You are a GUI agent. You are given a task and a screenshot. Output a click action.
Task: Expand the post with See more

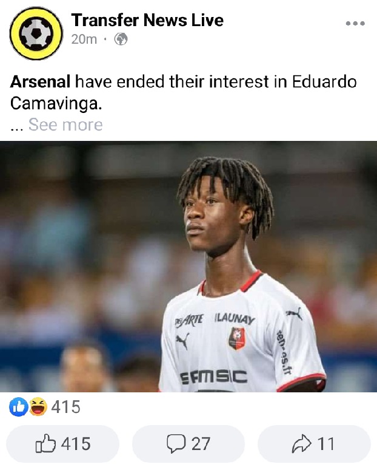[x=65, y=125]
